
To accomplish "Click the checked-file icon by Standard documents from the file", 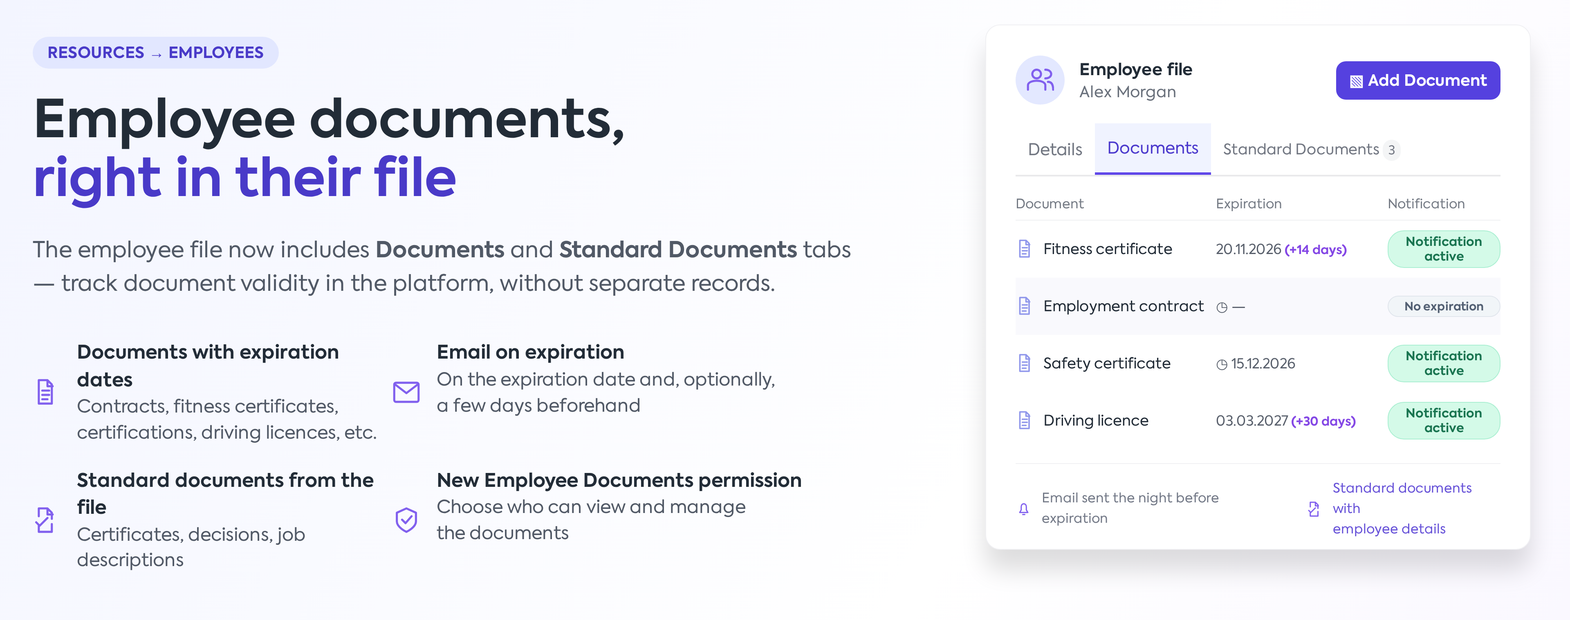I will pyautogui.click(x=45, y=520).
